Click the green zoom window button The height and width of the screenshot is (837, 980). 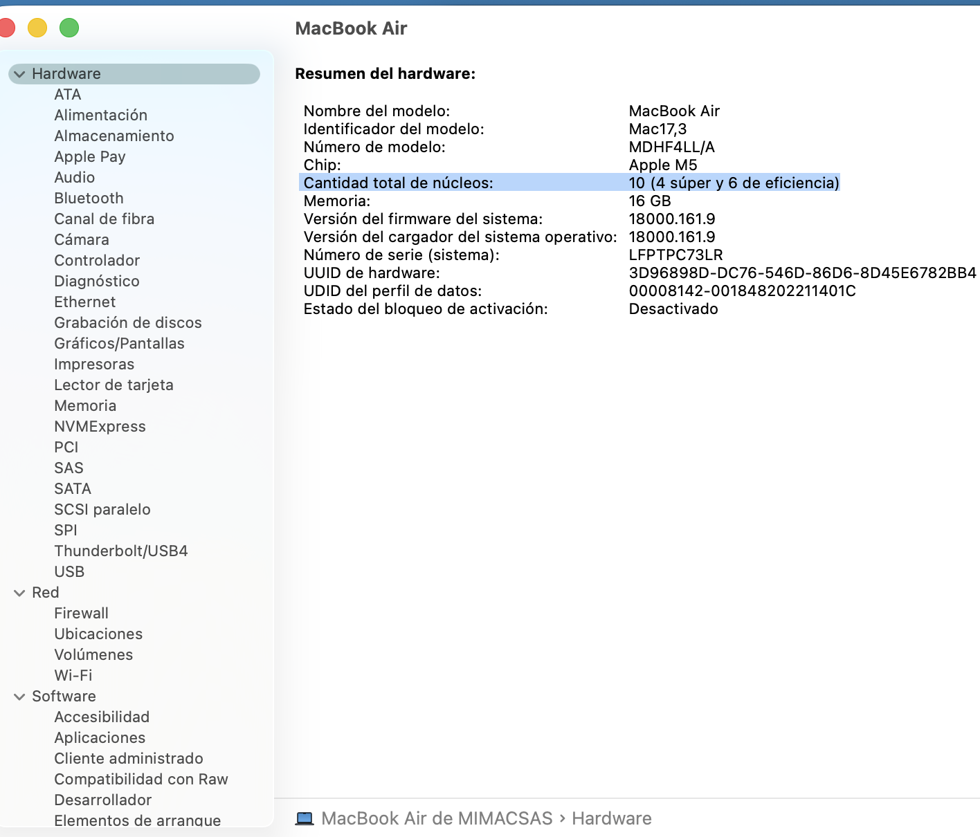point(69,28)
